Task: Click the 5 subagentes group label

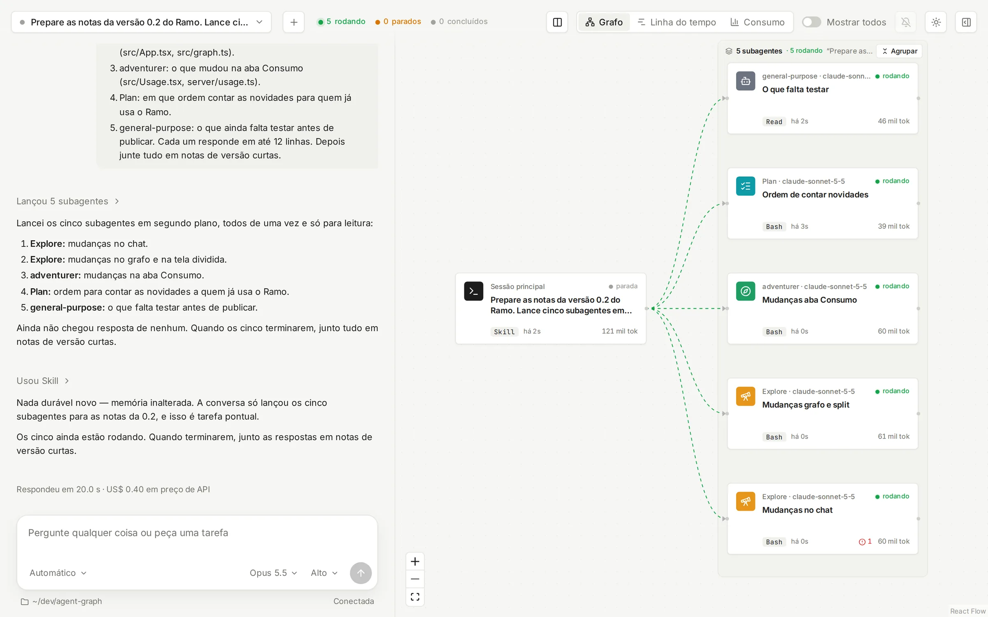Action: click(759, 51)
